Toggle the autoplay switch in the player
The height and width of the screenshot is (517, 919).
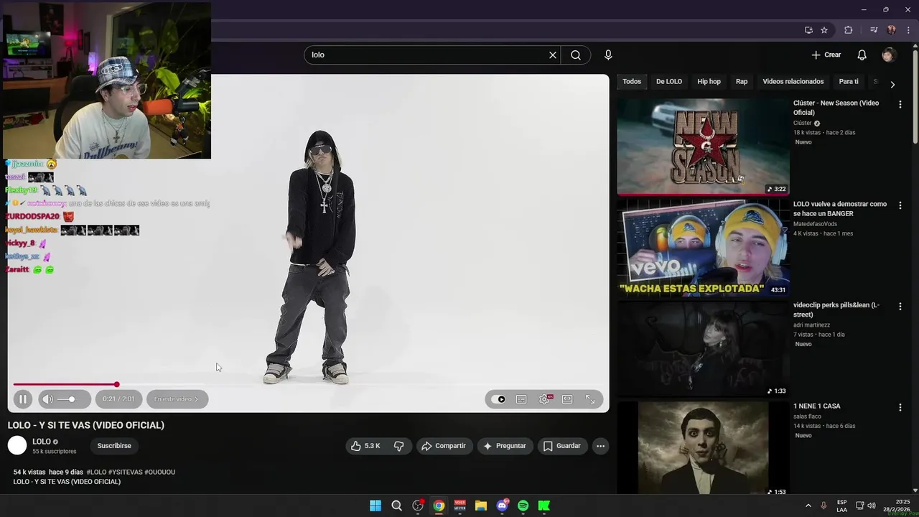498,399
